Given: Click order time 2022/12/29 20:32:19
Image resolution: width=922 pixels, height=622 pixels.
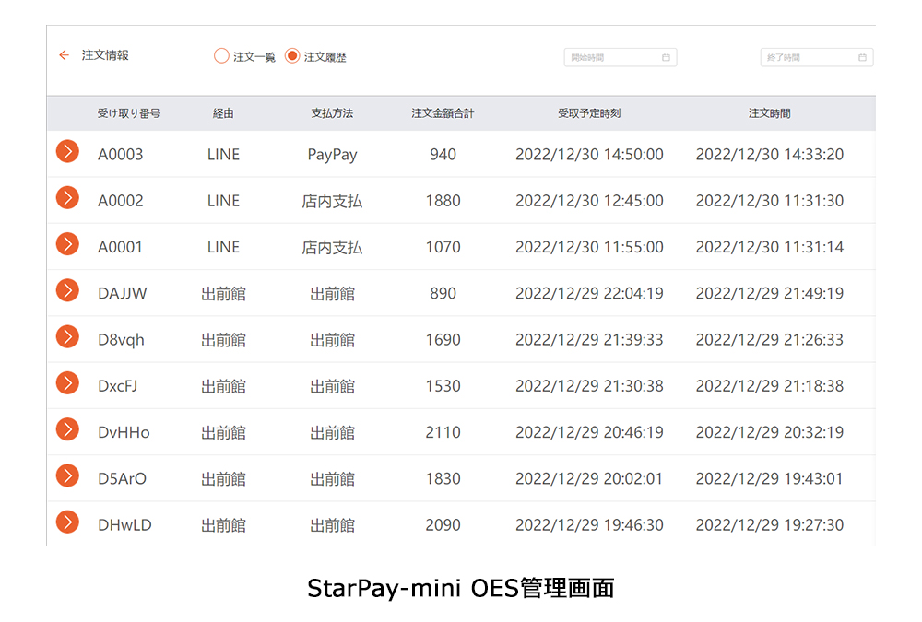Looking at the screenshot, I should (x=770, y=433).
